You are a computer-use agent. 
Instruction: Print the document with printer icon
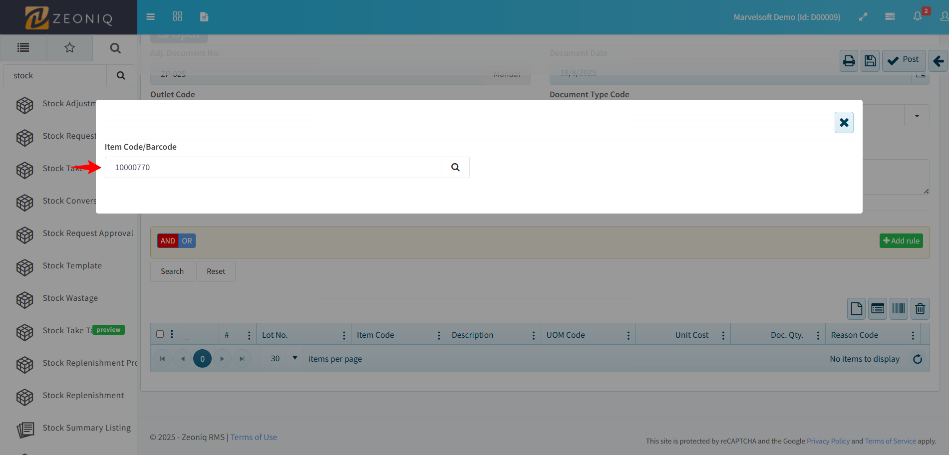pyautogui.click(x=849, y=61)
